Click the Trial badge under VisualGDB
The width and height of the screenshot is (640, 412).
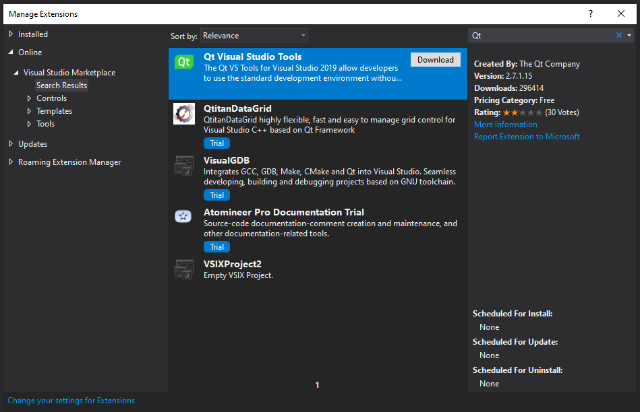[x=216, y=195]
